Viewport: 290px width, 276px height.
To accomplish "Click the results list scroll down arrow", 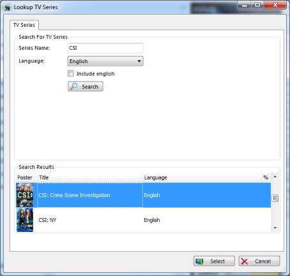I will coord(275,228).
